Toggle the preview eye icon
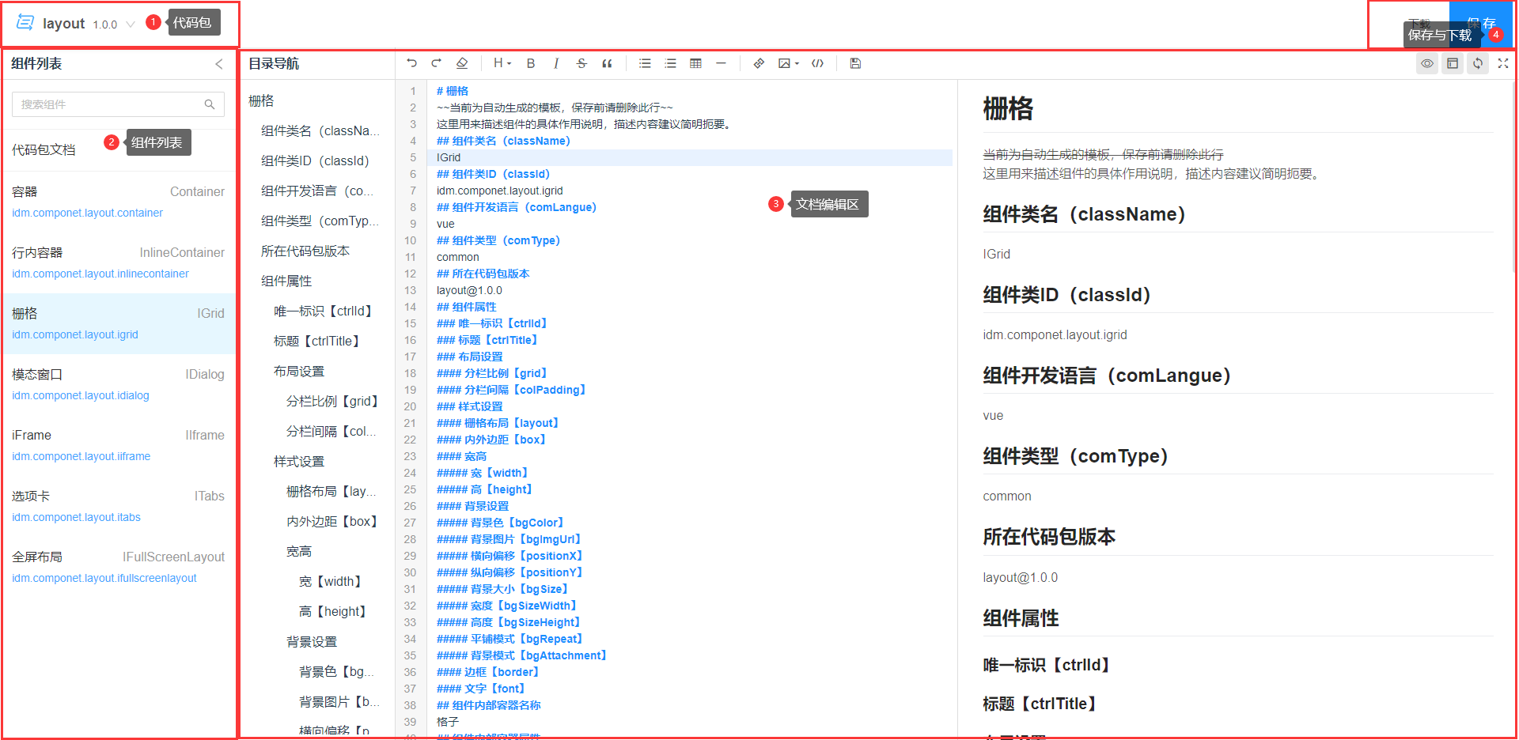The height and width of the screenshot is (740, 1519). pos(1427,63)
